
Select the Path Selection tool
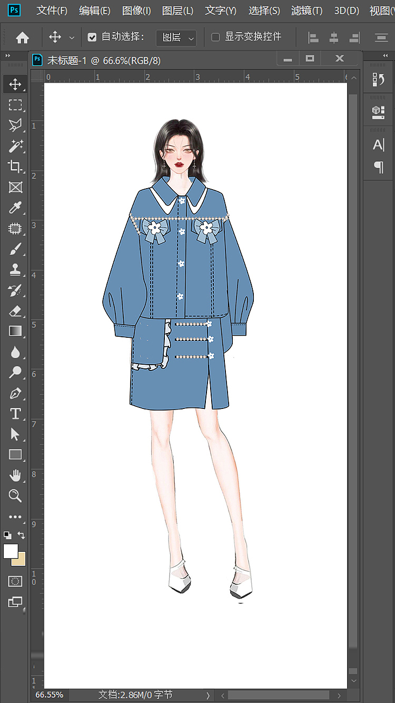(15, 434)
